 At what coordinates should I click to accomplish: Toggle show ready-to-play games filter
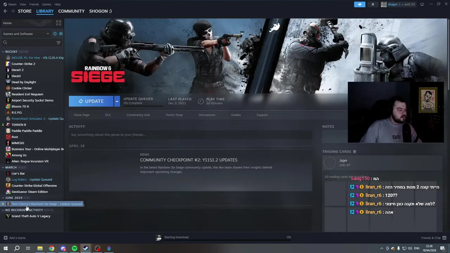click(61, 34)
